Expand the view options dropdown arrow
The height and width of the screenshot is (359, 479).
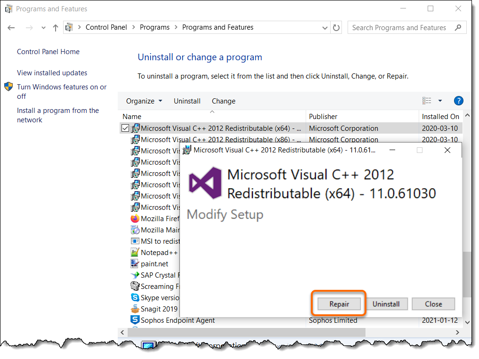(440, 101)
